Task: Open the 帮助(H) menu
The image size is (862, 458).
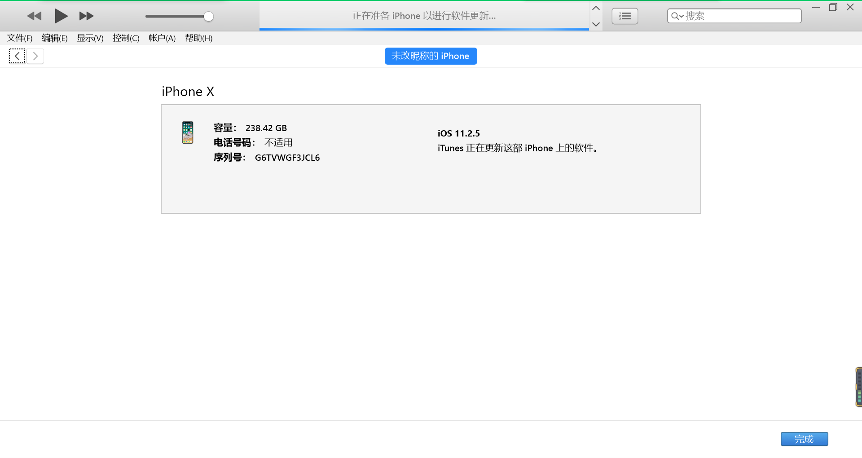Action: click(199, 38)
